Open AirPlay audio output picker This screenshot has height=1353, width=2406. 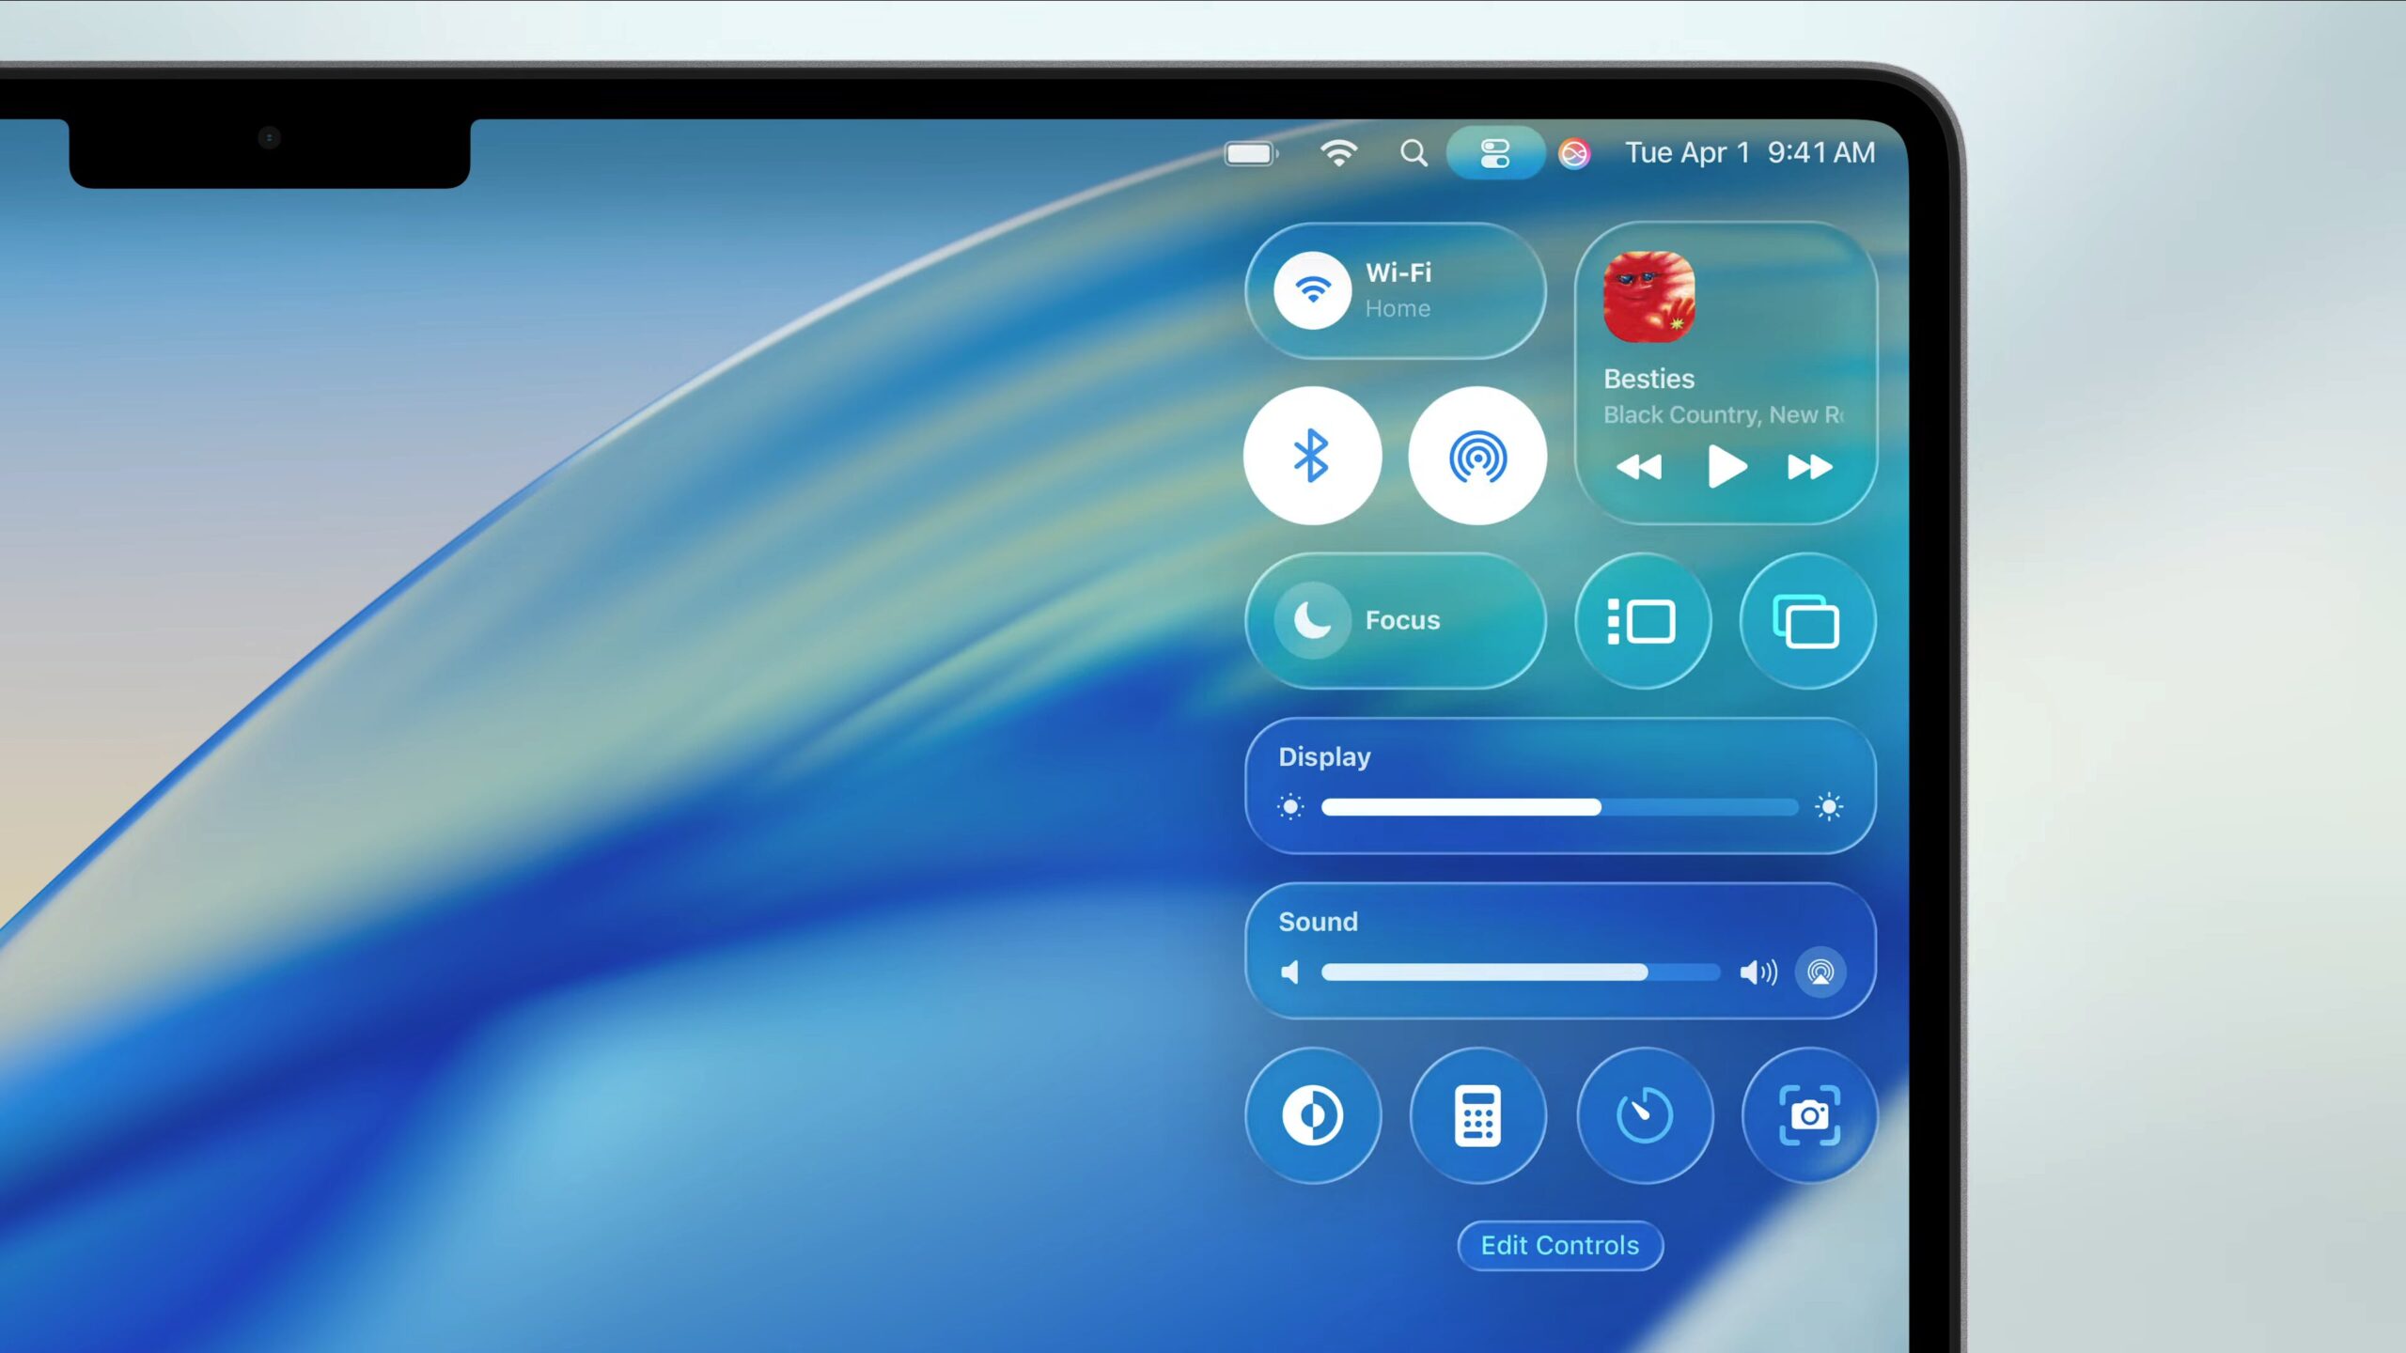tap(1820, 972)
